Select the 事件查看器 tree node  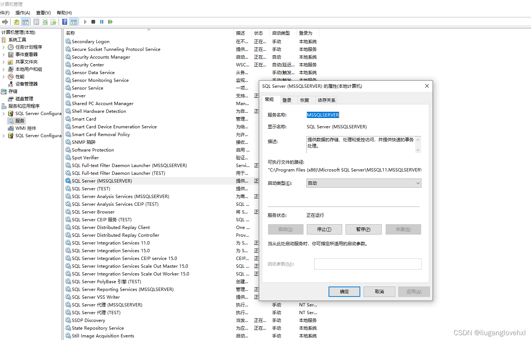pyautogui.click(x=26, y=55)
